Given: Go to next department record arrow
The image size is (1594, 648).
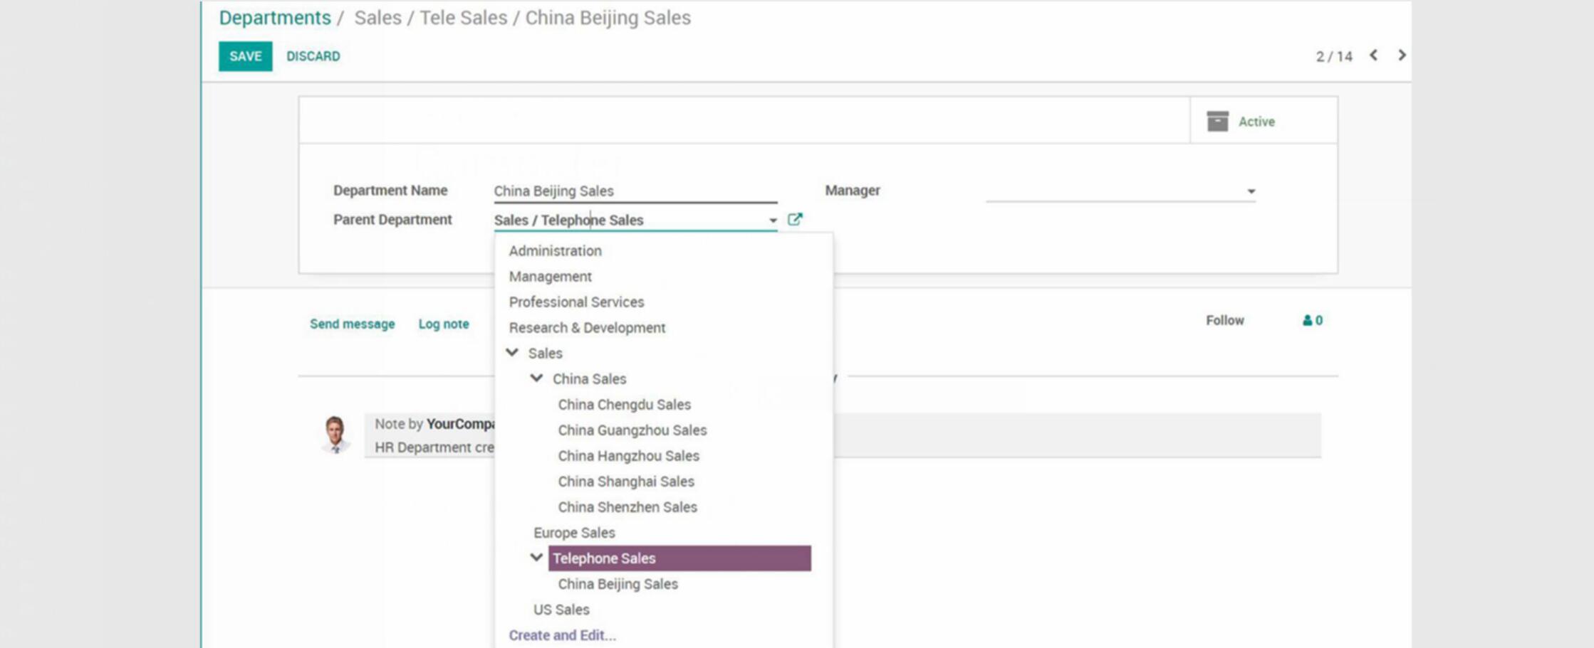Looking at the screenshot, I should [1402, 55].
